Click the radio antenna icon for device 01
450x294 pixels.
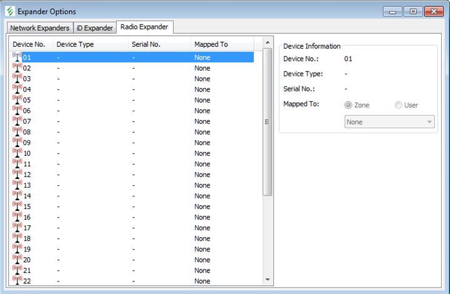[x=17, y=58]
